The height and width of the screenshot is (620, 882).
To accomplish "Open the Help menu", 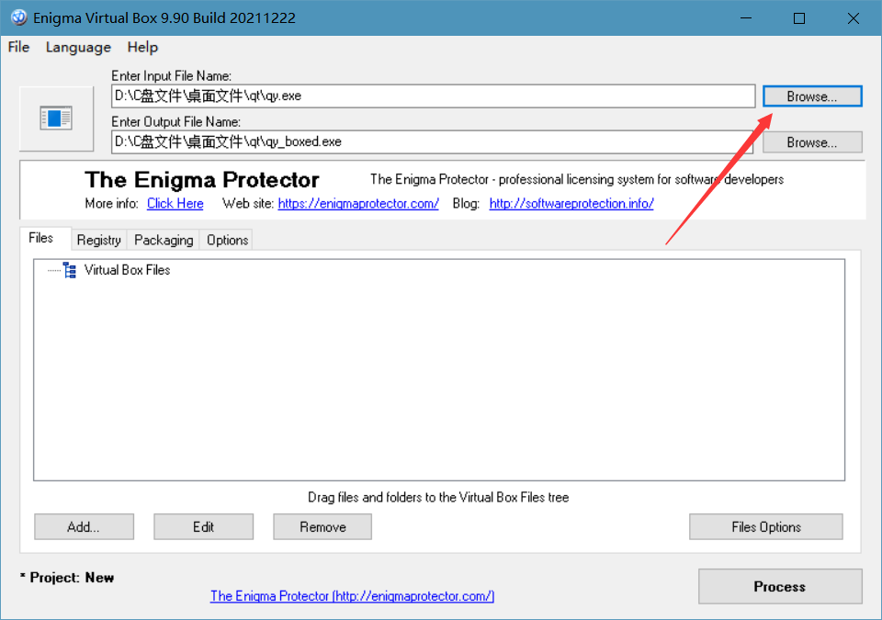I will 142,47.
